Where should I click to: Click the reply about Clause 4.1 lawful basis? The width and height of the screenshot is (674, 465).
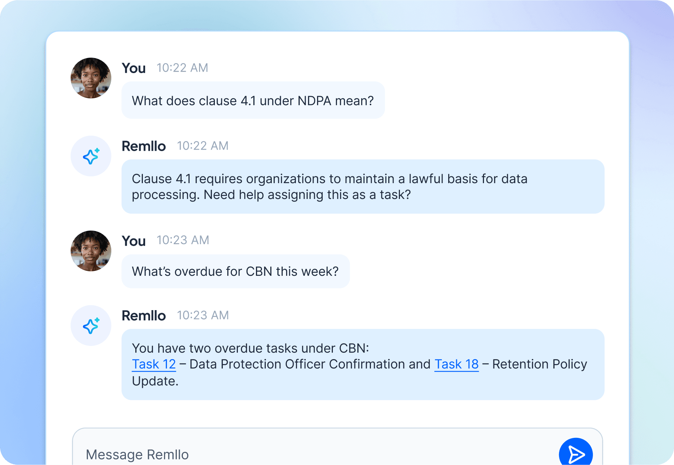coord(363,187)
